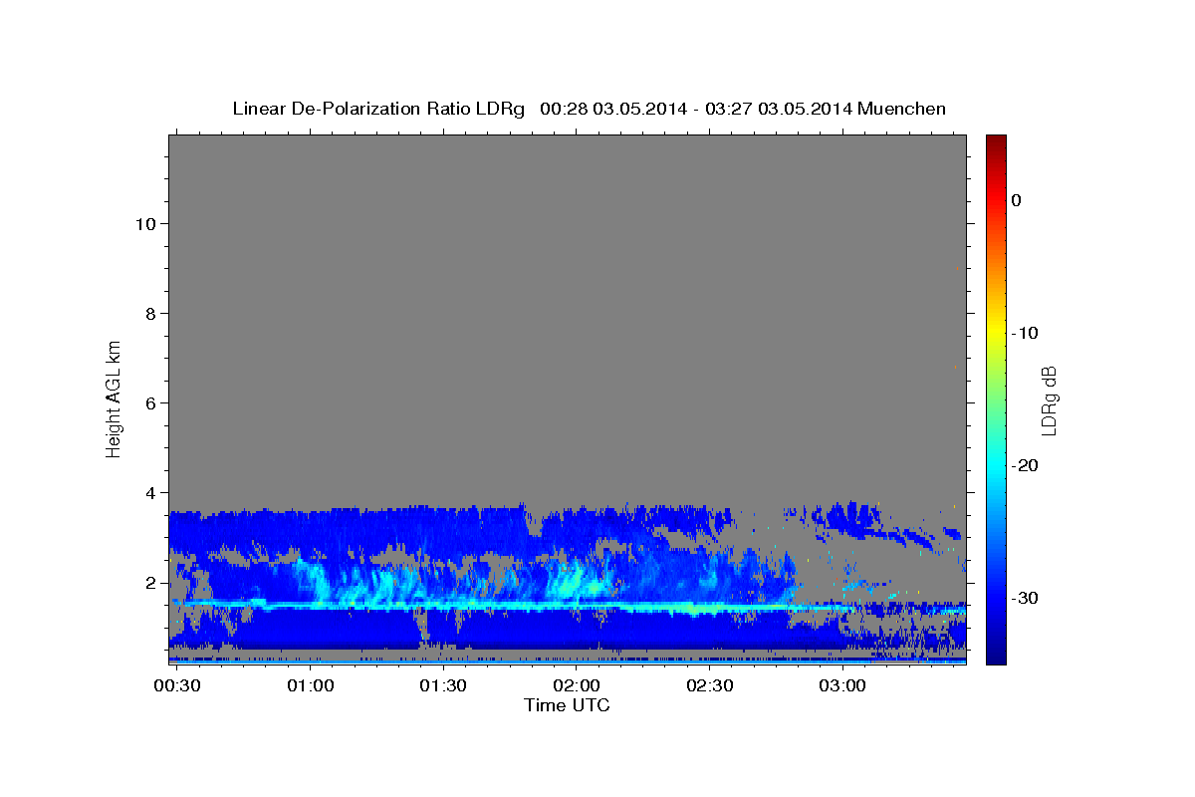
Task: Click the colorbar tick label '-30'
Action: [1025, 598]
